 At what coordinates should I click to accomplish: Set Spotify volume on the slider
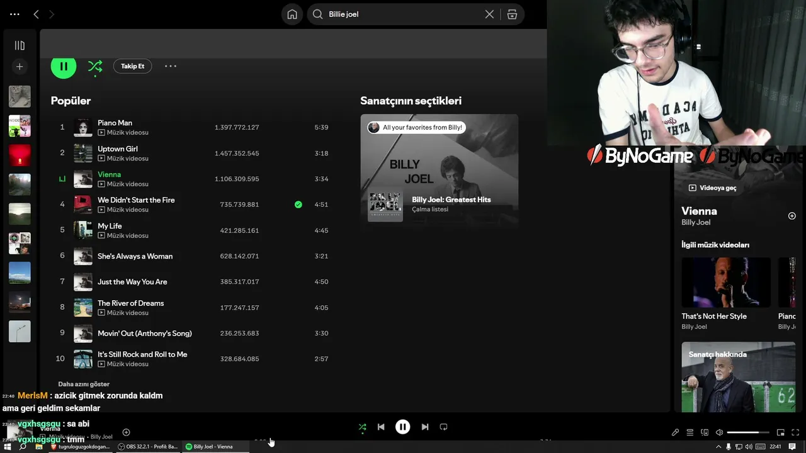coord(748,432)
